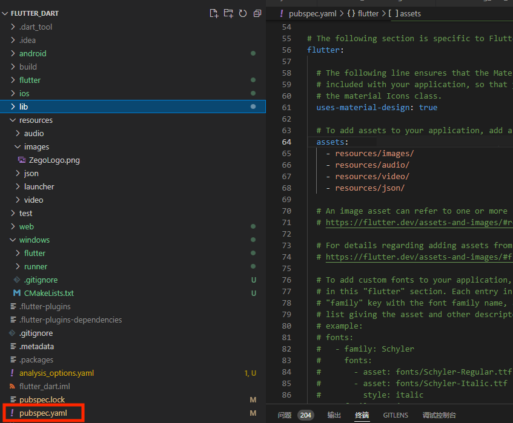Collapse all folders in explorer

pyautogui.click(x=257, y=13)
